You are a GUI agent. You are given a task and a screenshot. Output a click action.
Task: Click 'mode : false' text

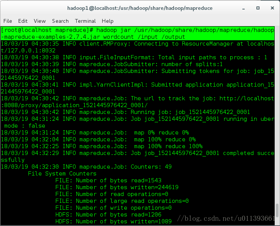pos(25,126)
